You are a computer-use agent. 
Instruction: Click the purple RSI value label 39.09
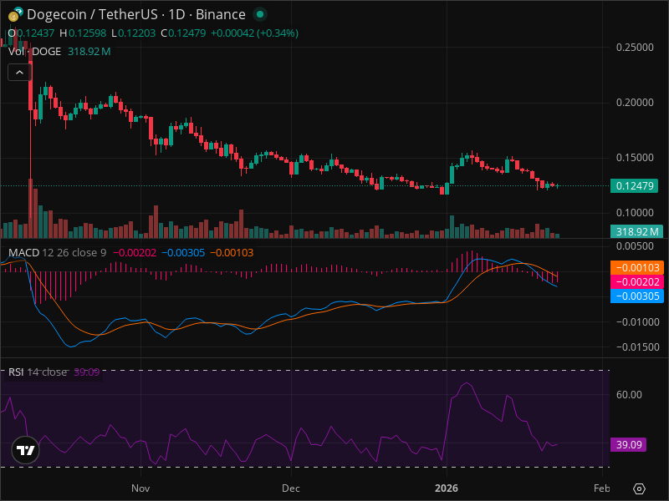pos(629,445)
